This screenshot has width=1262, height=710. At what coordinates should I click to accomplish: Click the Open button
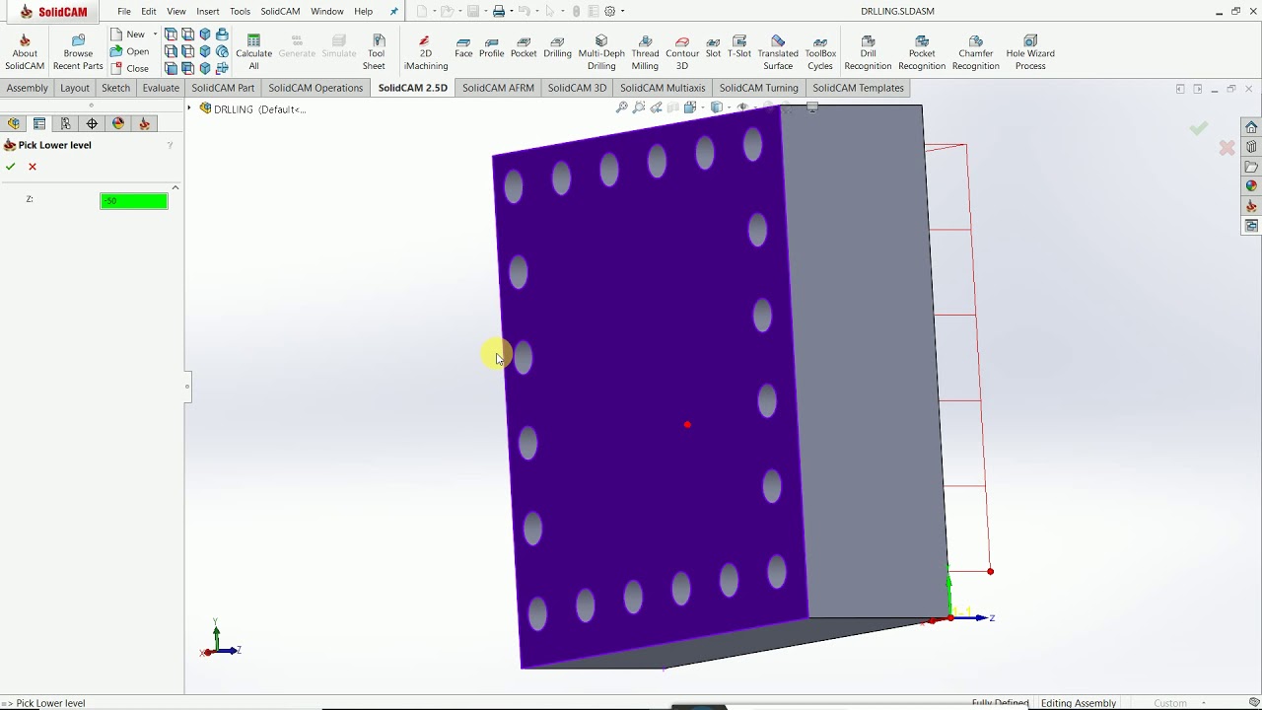click(130, 51)
